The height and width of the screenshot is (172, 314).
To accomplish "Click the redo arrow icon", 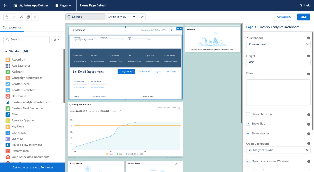I will tap(14, 17).
